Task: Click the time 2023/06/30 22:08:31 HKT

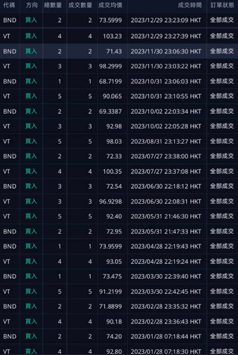Action: point(166,201)
